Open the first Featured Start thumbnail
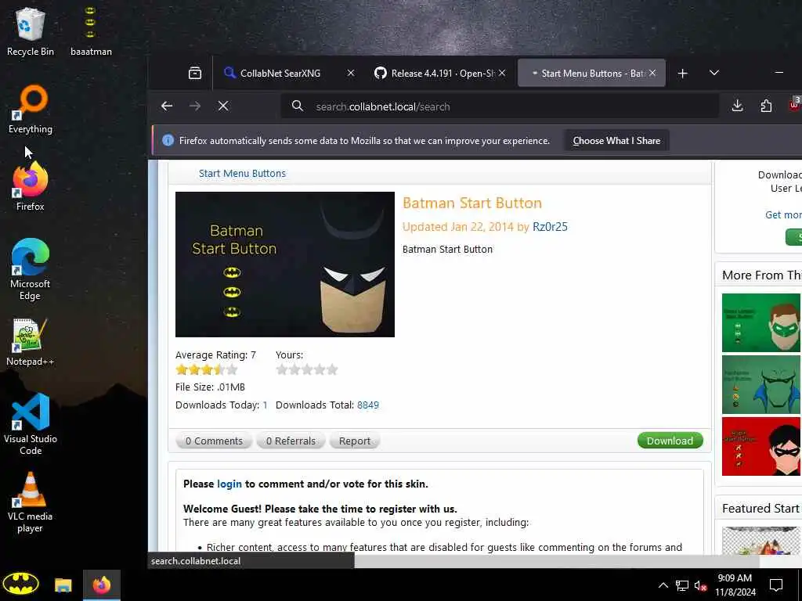The image size is (802, 601). coord(761,541)
